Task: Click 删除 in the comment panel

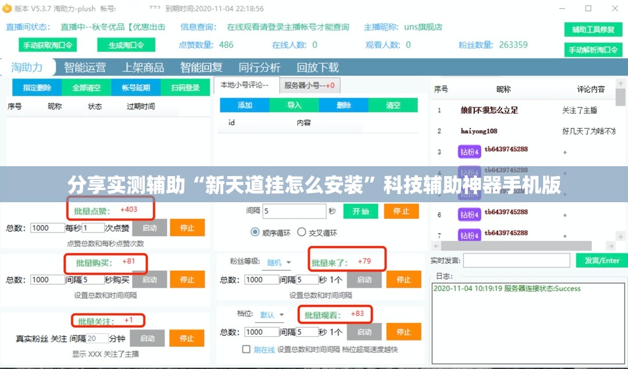Action: (x=344, y=105)
